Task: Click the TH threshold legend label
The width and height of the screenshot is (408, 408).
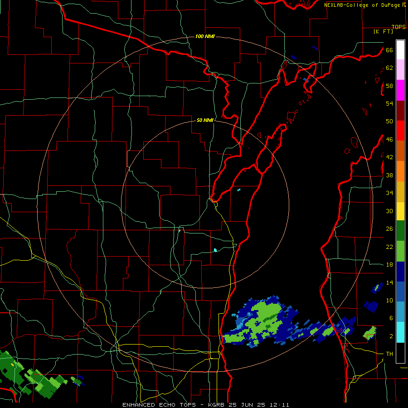Action: (x=389, y=354)
